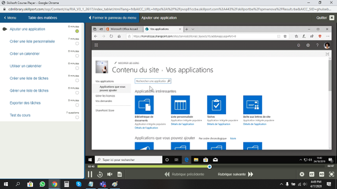Open SharePoint settings gear icon

click(x=308, y=45)
